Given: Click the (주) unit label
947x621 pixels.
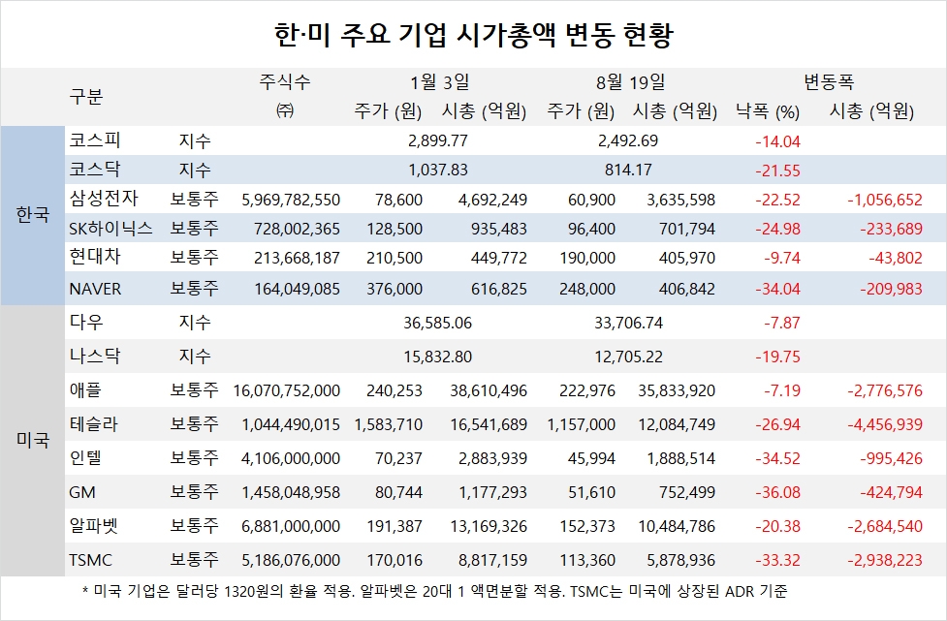Looking at the screenshot, I should coord(284,110).
